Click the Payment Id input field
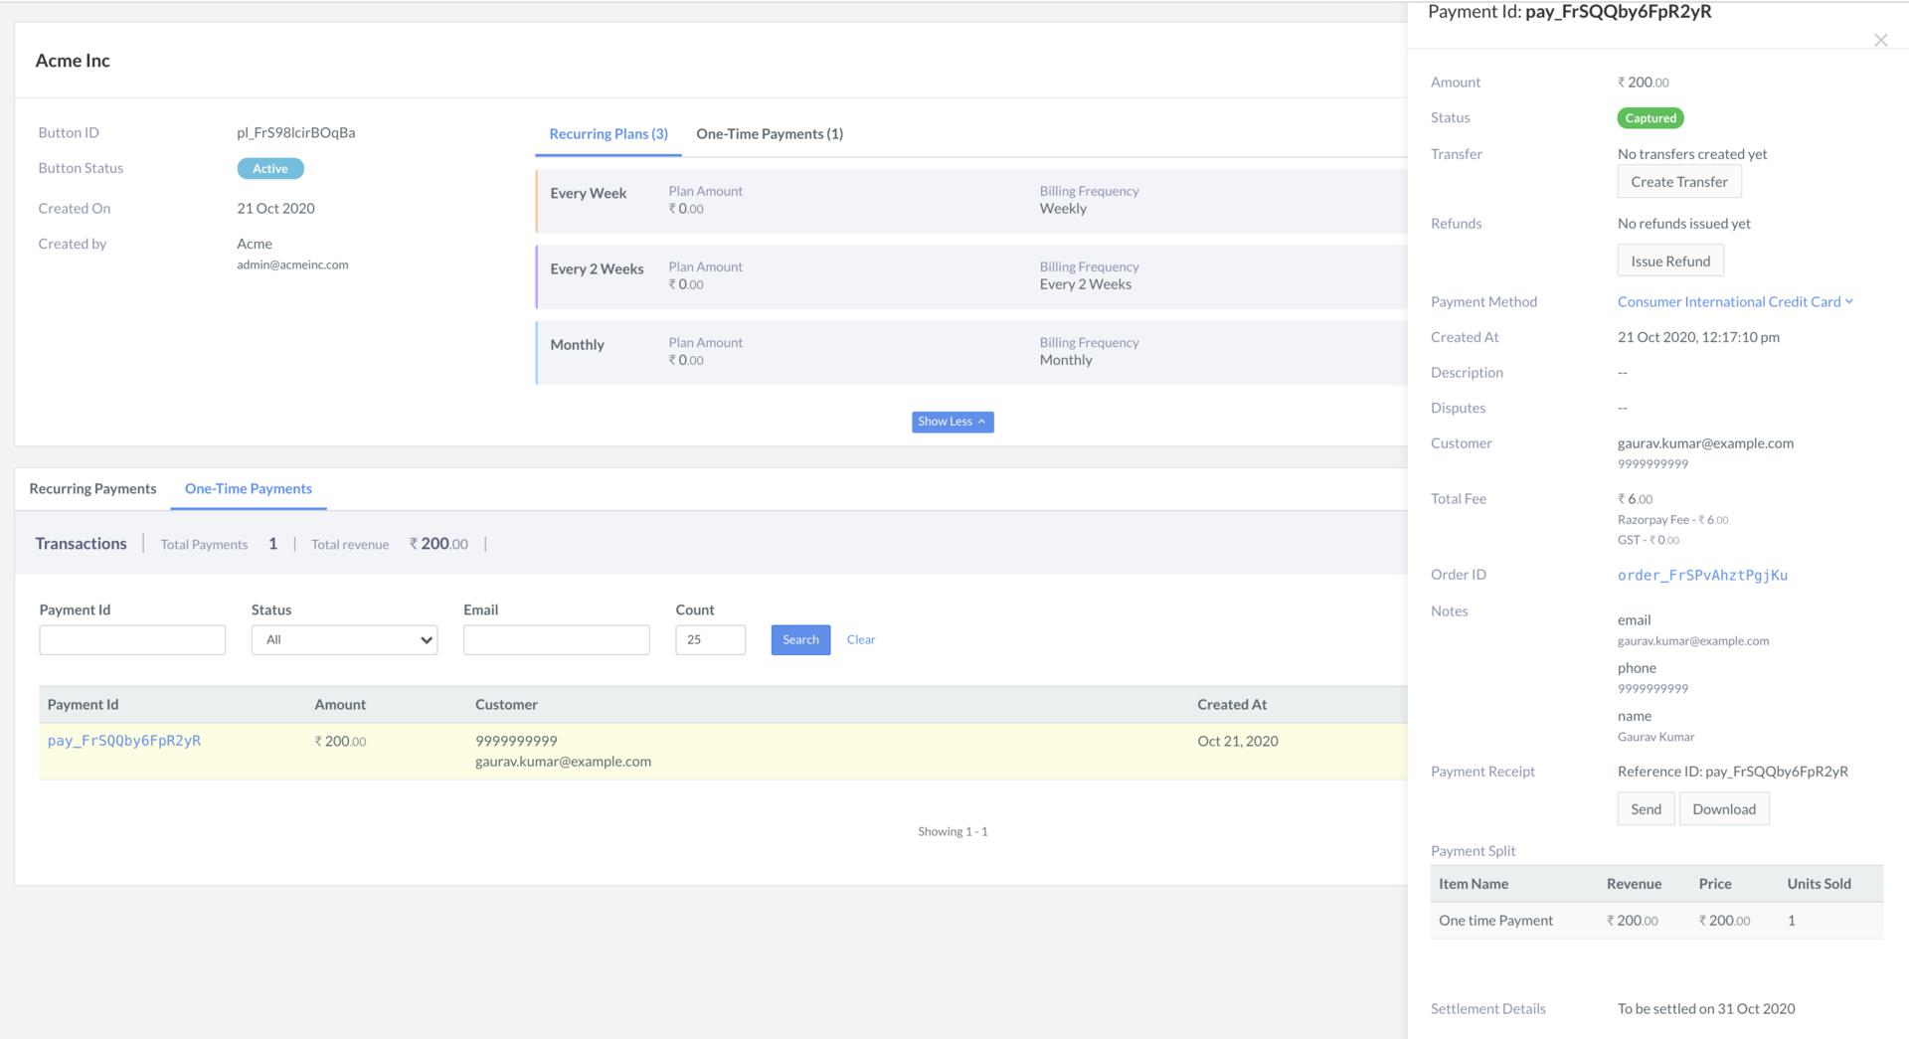Viewport: 1909px width, 1039px height. point(131,639)
